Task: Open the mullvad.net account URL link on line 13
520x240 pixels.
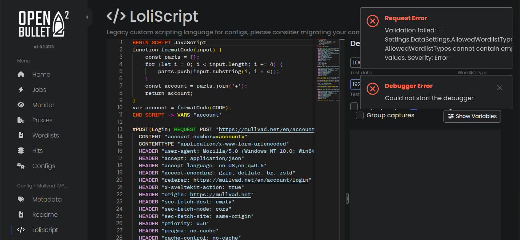Action: (266, 129)
